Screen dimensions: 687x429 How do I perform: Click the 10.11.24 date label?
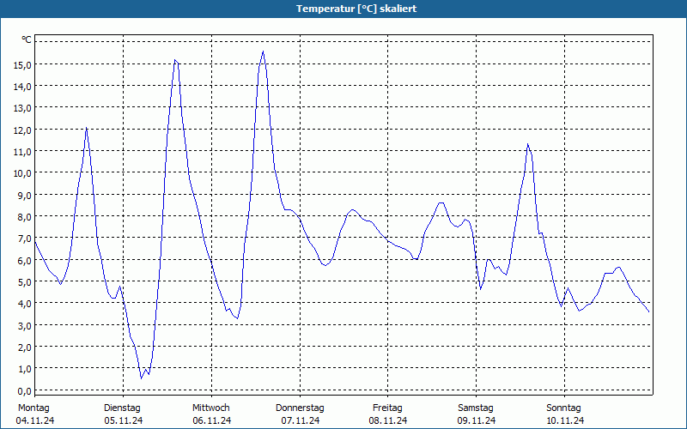[565, 420]
